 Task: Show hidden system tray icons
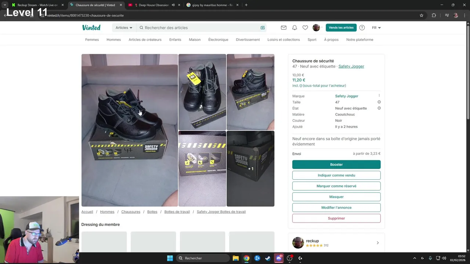(x=415, y=258)
